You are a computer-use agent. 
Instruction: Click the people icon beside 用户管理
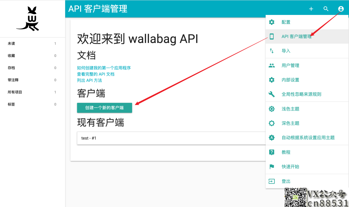pos(271,66)
